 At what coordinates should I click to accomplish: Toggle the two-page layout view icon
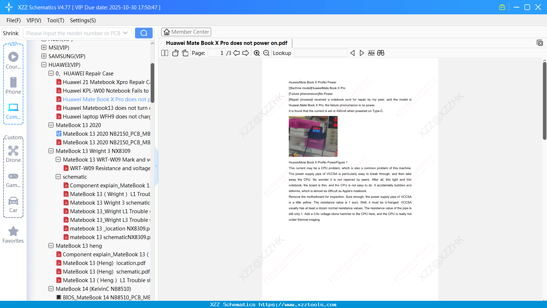pos(165,53)
